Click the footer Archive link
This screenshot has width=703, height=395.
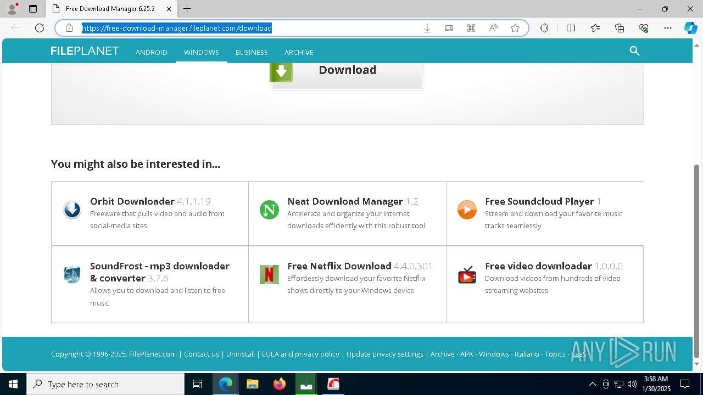[x=443, y=354]
